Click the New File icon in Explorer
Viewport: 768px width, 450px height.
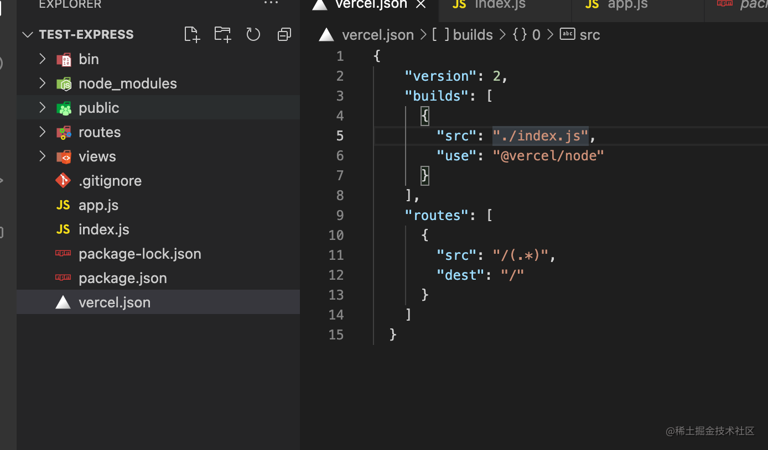(x=192, y=34)
